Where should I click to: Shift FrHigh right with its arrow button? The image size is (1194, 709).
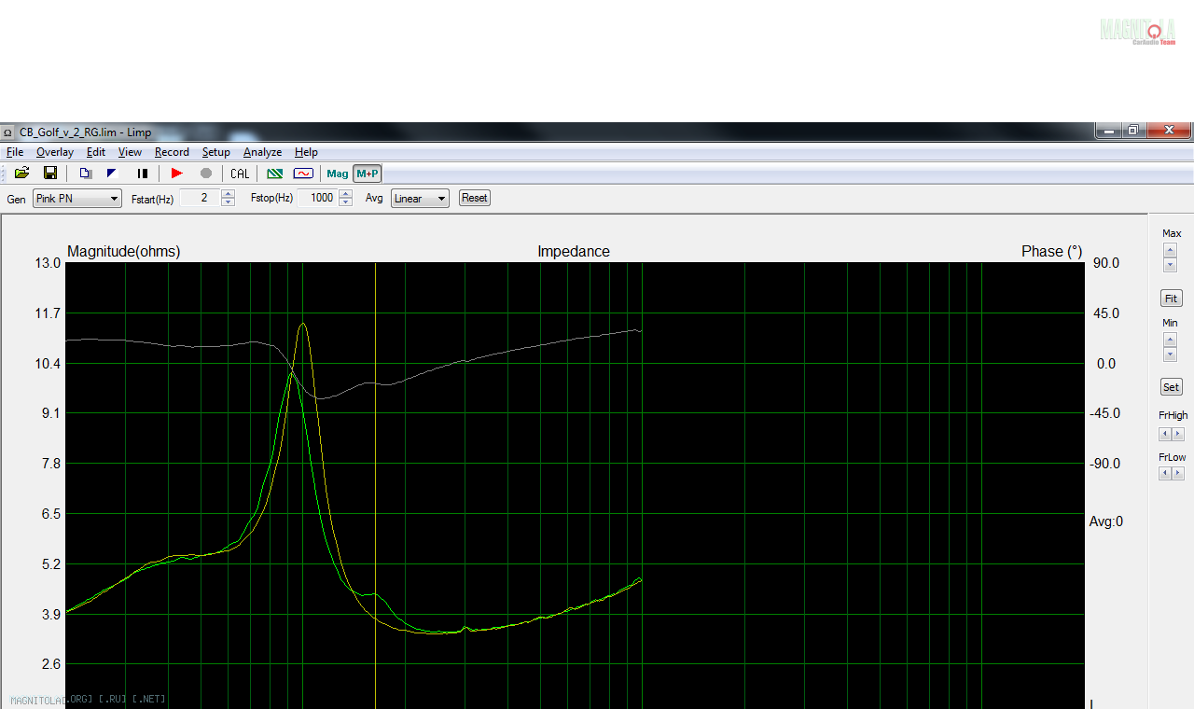[x=1177, y=435]
